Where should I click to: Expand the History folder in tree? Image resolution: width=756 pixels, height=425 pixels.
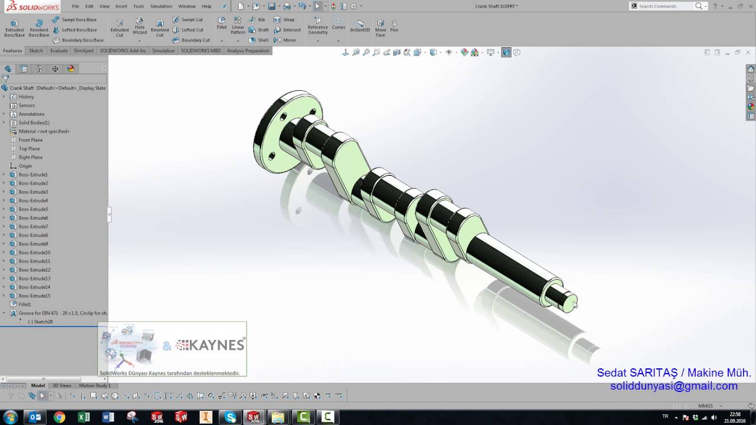(4, 97)
